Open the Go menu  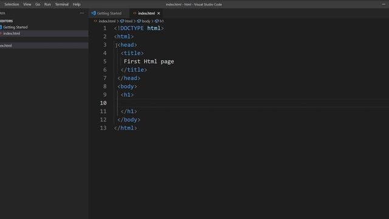38,4
